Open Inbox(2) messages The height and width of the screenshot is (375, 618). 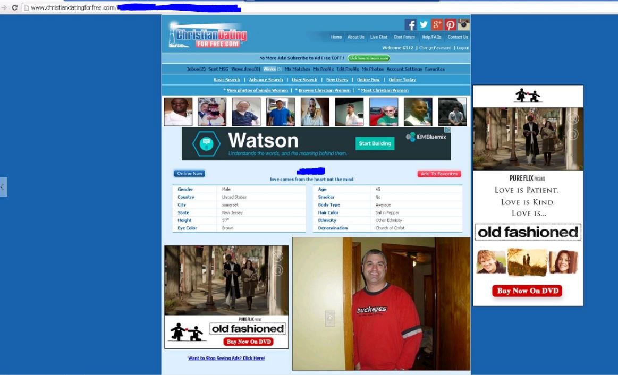(196, 69)
